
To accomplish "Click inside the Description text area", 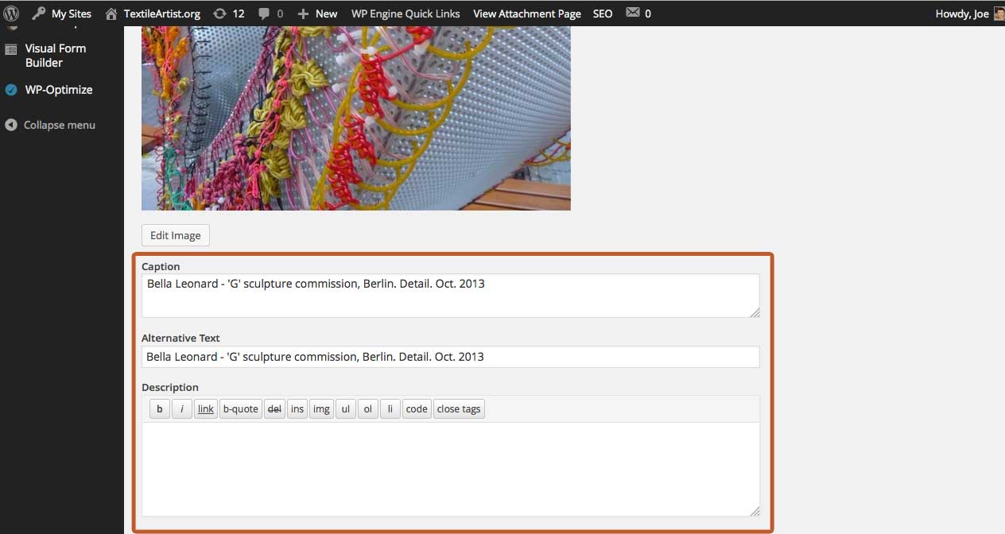I will coord(451,470).
